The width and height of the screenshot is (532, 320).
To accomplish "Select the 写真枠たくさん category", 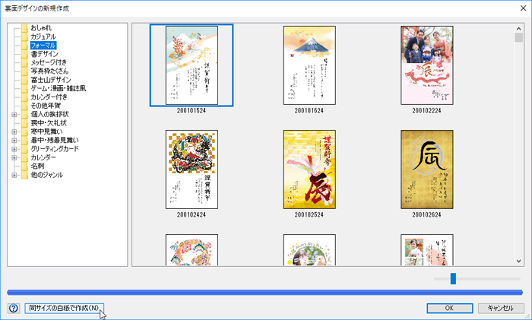I will (49, 71).
